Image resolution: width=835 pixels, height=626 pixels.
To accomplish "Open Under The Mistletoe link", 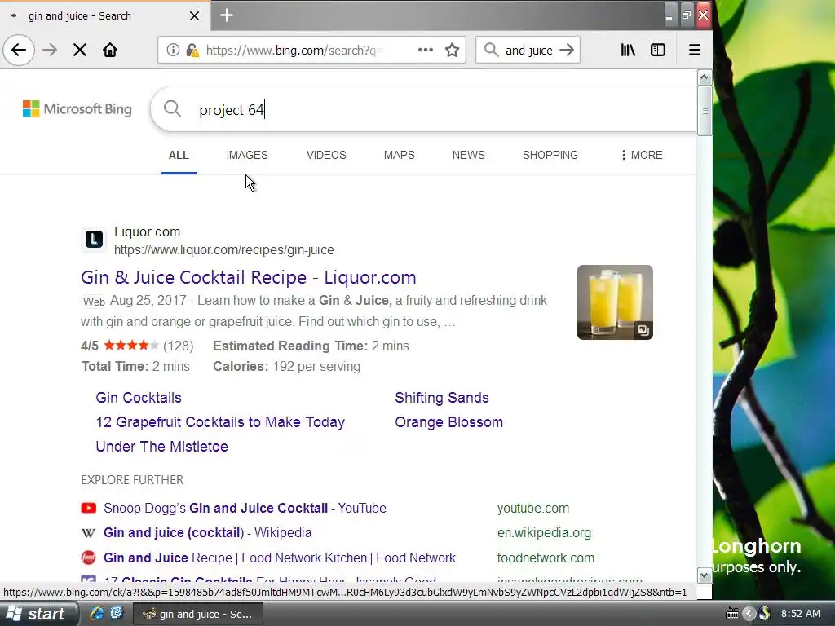I will pos(162,447).
